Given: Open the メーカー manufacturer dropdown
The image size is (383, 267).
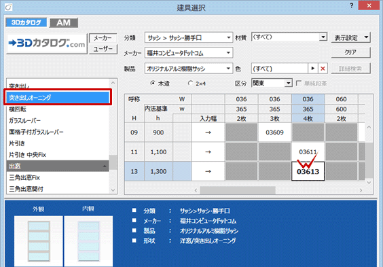Looking at the screenshot, I should [x=189, y=53].
